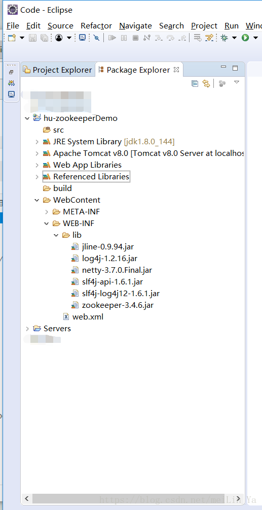Viewport: 262px width, 510px height.
Task: Open dropdown arrow next to profile icon
Action: [69, 38]
